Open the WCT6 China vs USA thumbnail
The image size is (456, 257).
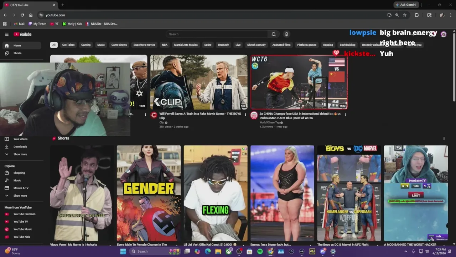tap(299, 82)
